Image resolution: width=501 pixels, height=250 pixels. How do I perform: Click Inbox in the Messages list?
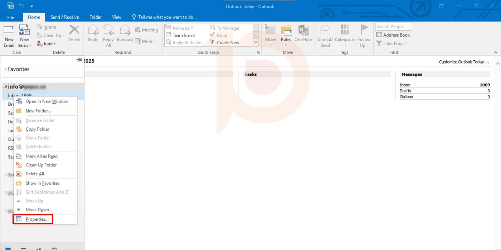tap(405, 85)
